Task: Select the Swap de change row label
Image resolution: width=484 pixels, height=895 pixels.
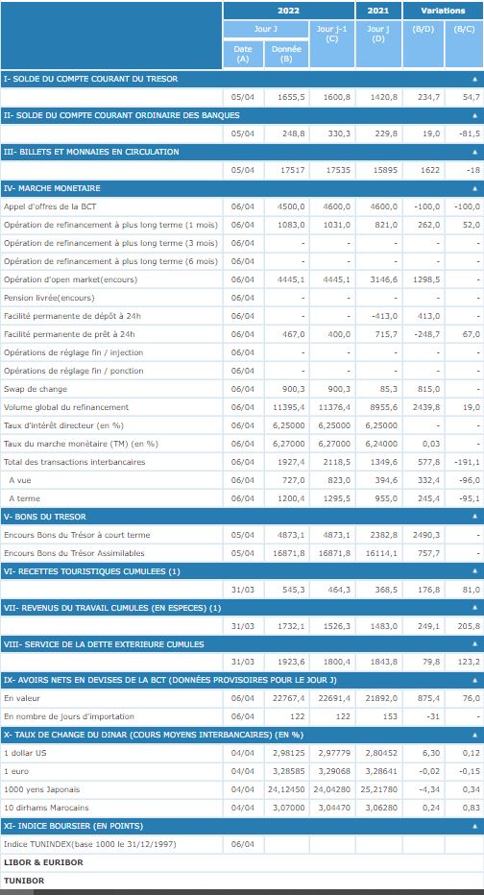Action: click(36, 389)
